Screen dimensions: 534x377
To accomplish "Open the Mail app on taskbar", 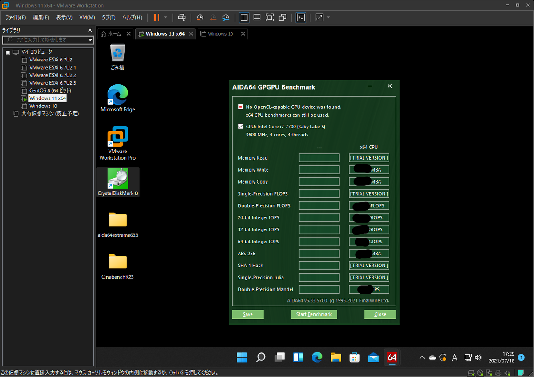I will pyautogui.click(x=373, y=357).
